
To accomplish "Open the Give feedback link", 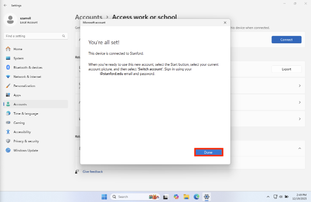I will click(92, 172).
